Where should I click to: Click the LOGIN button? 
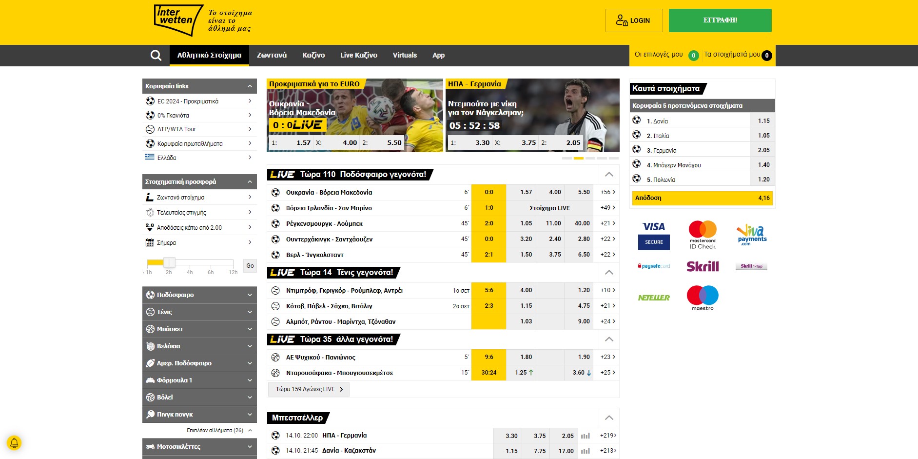tap(634, 20)
